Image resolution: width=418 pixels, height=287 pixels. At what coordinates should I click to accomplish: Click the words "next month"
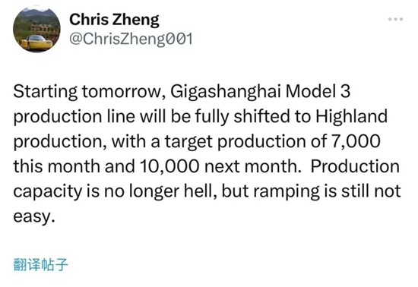coord(253,166)
